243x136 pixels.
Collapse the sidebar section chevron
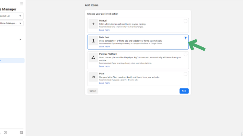coord(20,39)
